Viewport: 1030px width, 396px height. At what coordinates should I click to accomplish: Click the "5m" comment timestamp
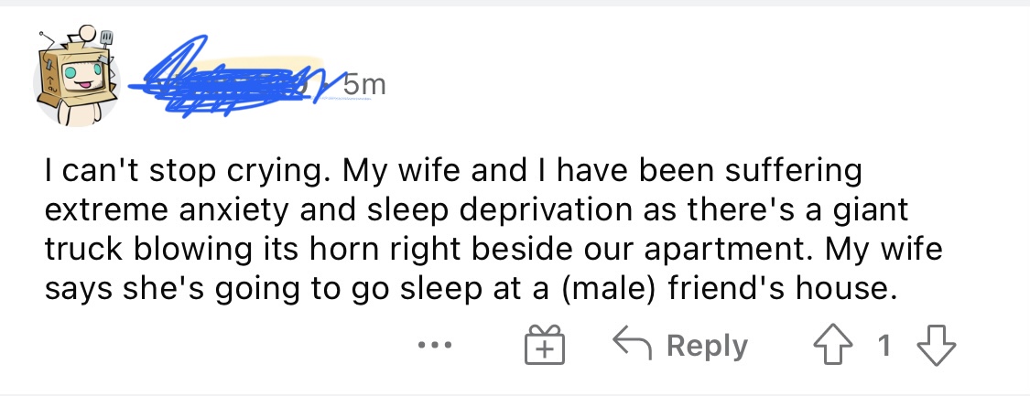coord(363,86)
